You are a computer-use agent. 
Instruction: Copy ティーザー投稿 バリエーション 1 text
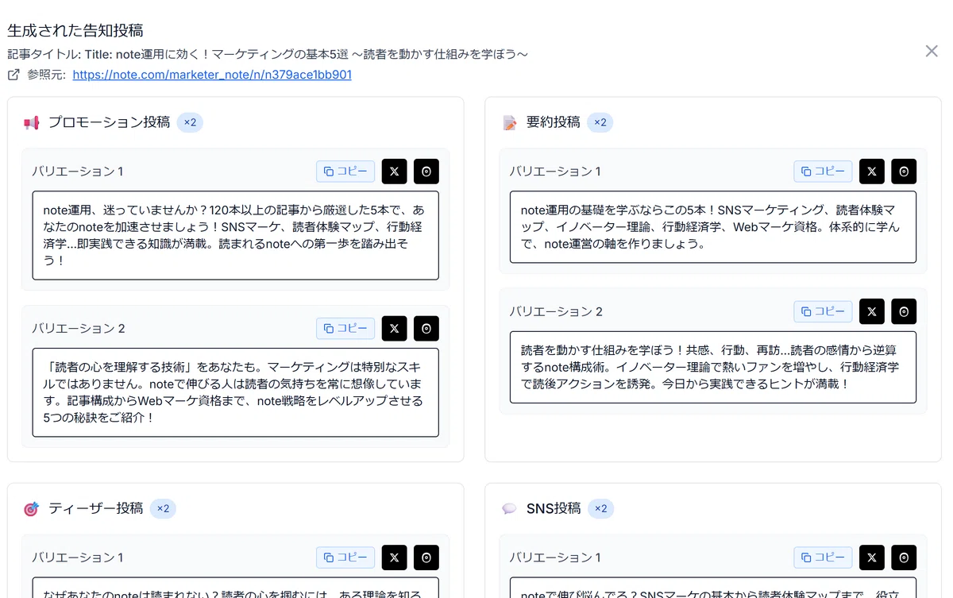pyautogui.click(x=345, y=557)
